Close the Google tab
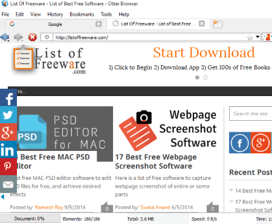 tap(99, 24)
